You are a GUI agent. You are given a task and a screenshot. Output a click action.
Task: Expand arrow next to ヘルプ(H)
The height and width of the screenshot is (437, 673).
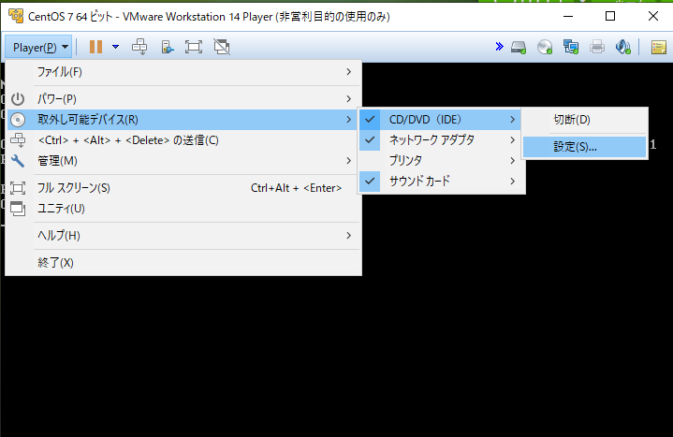[x=349, y=236]
